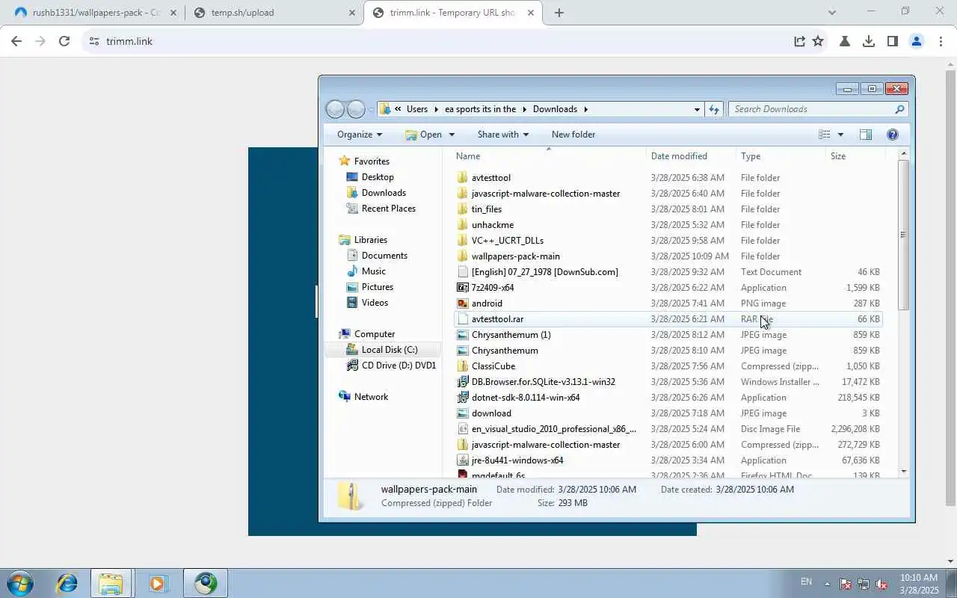The image size is (957, 598).
Task: Select Local Disk (C:) in the tree
Action: click(x=390, y=350)
